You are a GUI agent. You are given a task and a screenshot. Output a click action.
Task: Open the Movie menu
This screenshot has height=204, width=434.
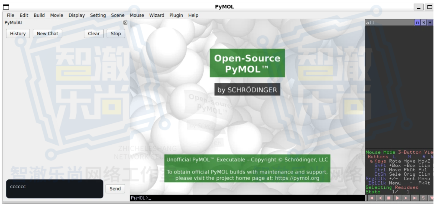tap(57, 15)
